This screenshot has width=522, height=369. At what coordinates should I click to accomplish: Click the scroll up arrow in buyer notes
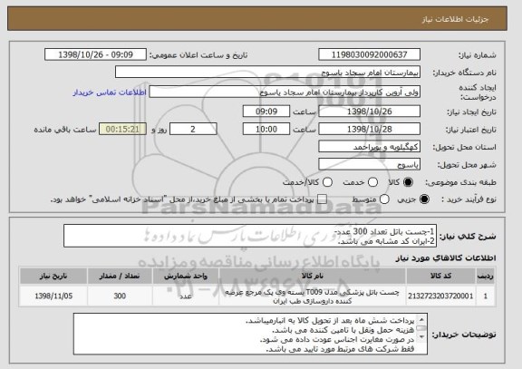click(x=421, y=320)
